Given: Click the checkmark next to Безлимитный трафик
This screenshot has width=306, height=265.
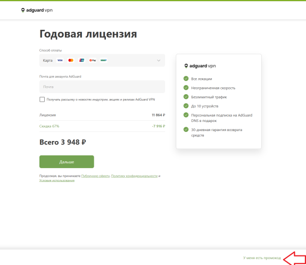Looking at the screenshot, I should tap(186, 97).
